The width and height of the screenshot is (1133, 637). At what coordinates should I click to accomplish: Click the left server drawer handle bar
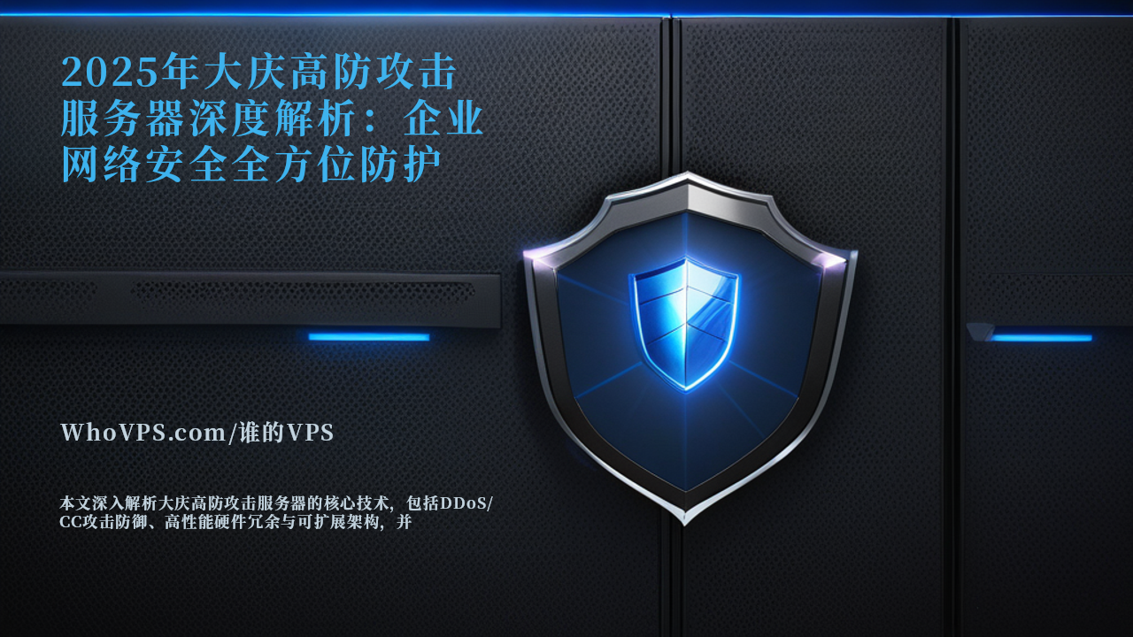[250, 299]
